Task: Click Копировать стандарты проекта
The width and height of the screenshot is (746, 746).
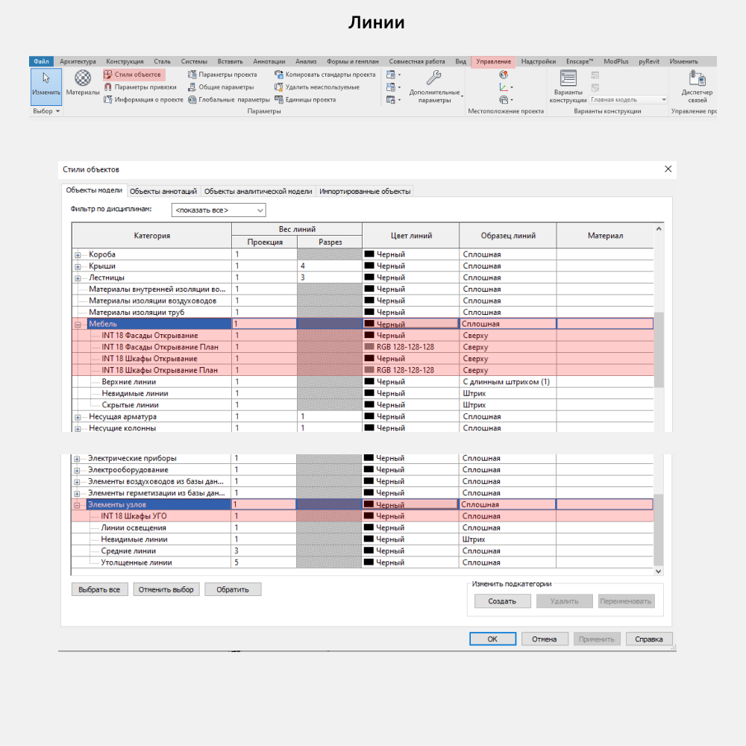Action: (325, 74)
